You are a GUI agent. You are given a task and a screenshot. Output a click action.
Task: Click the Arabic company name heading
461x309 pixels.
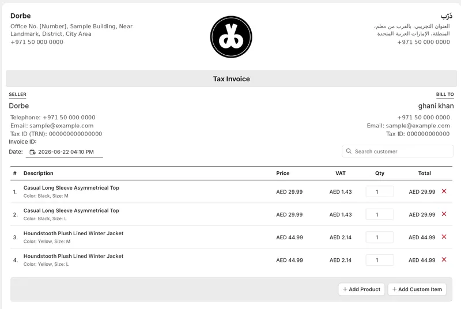point(446,16)
